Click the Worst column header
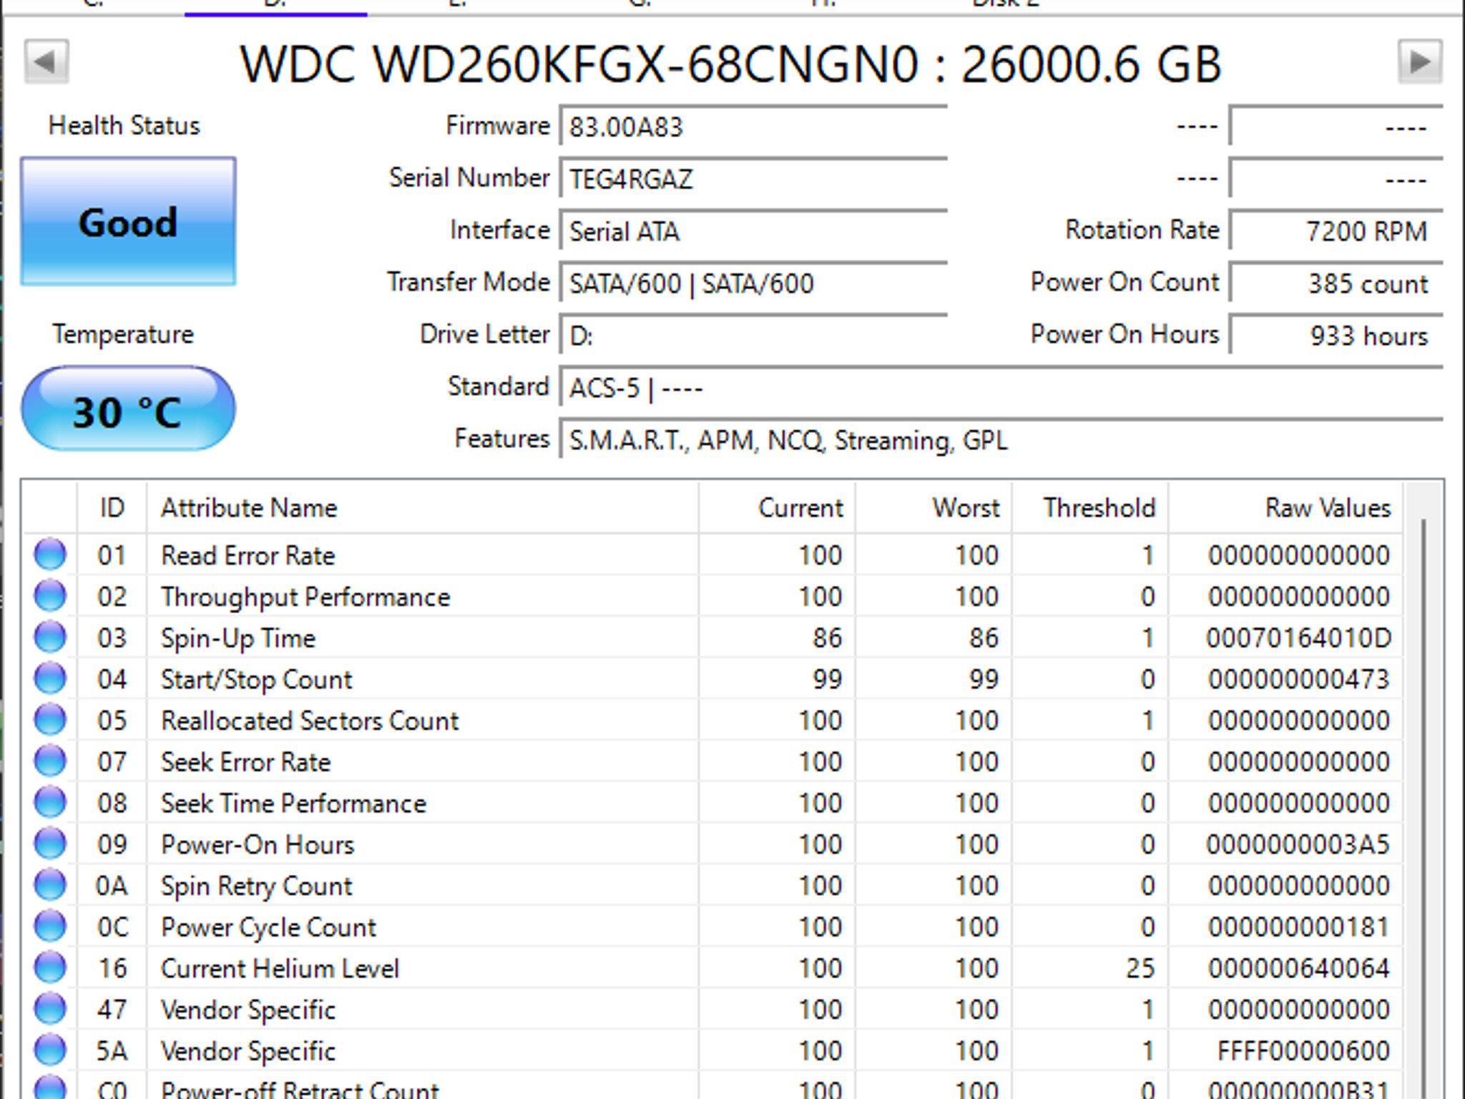This screenshot has height=1099, width=1465. [934, 508]
